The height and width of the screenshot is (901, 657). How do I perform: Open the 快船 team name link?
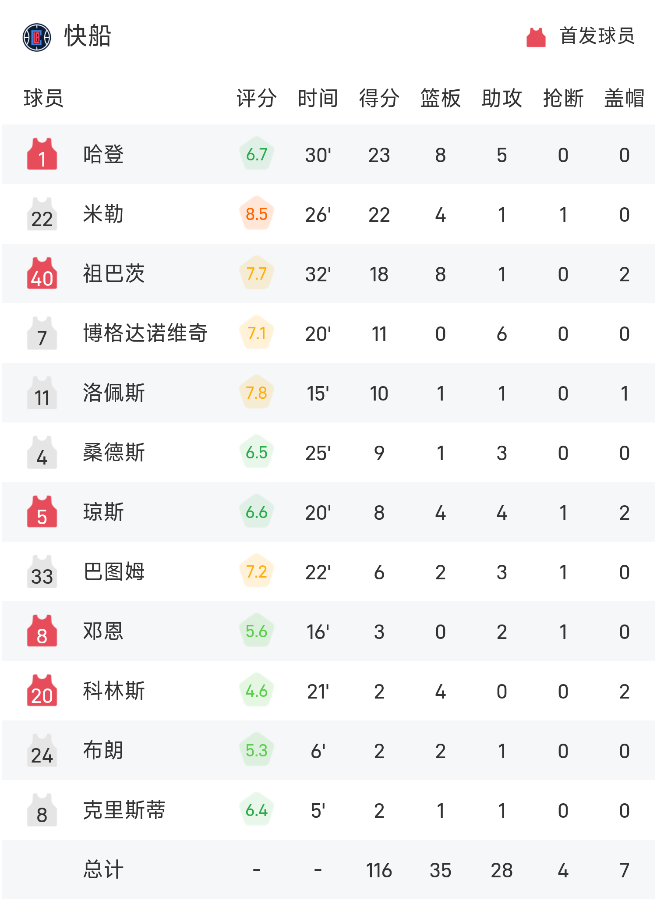[88, 36]
